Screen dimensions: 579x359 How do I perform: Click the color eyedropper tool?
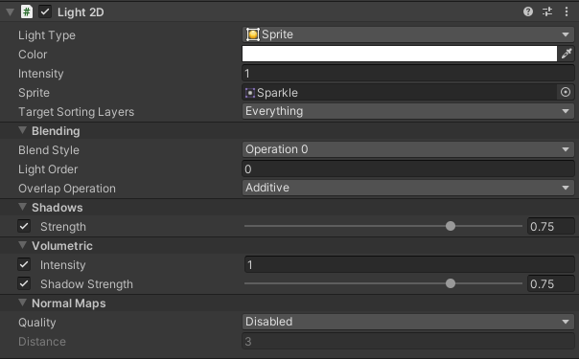(x=567, y=54)
